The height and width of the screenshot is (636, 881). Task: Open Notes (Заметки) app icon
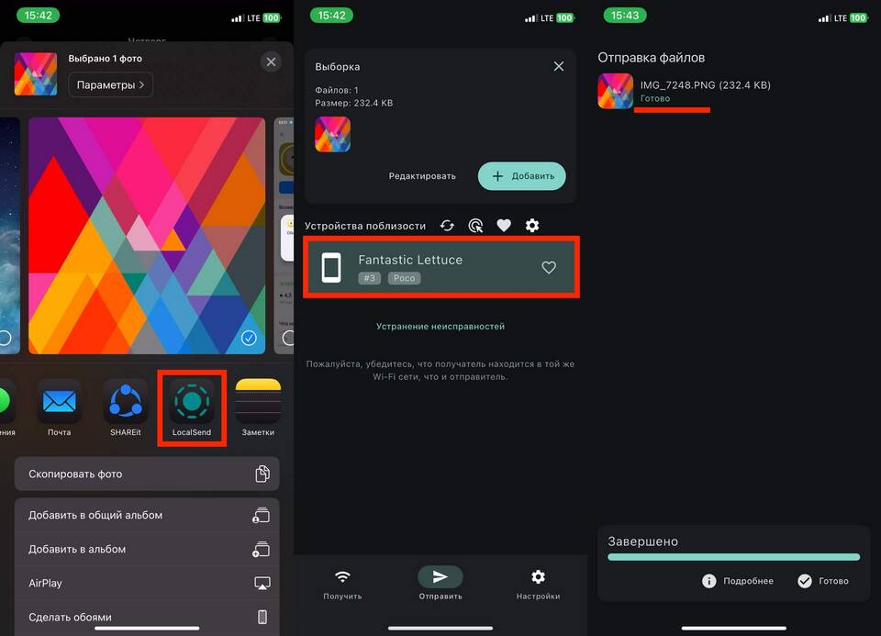pos(258,402)
